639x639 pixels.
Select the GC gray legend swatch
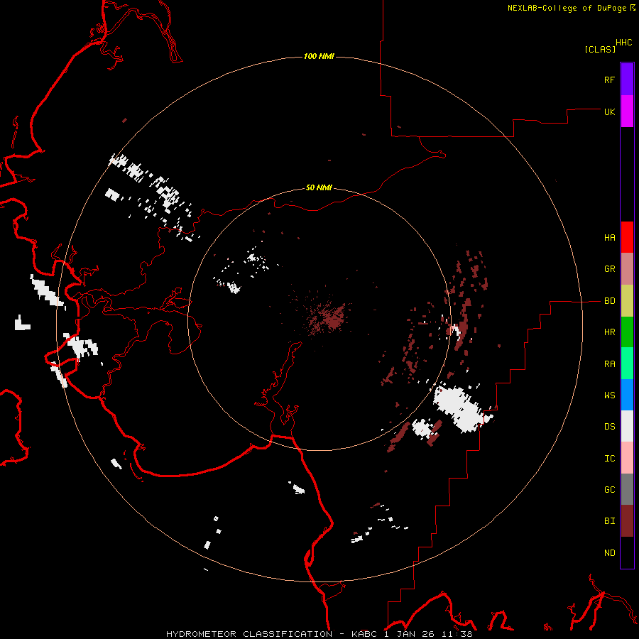point(627,489)
